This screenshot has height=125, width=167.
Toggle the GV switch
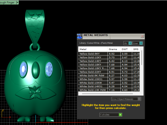(x=128, y=43)
